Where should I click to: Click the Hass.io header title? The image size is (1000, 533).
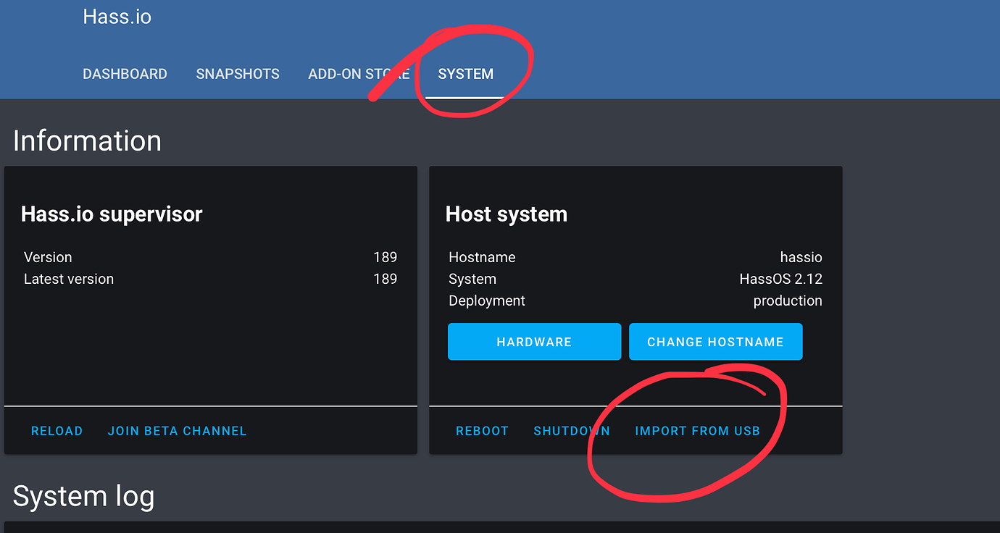[117, 16]
